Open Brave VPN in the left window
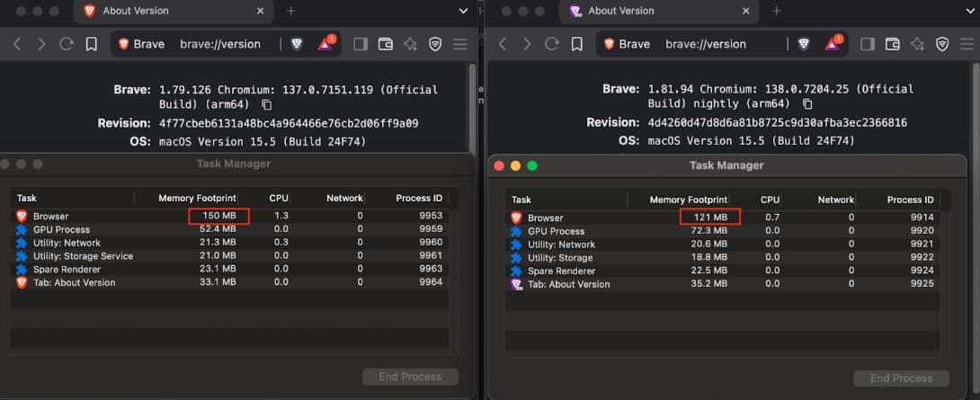The width and height of the screenshot is (980, 400). point(435,44)
